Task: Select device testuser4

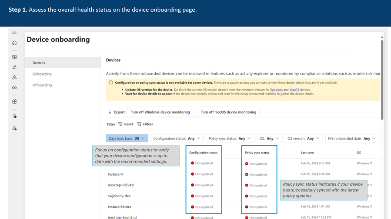Action: point(115,174)
